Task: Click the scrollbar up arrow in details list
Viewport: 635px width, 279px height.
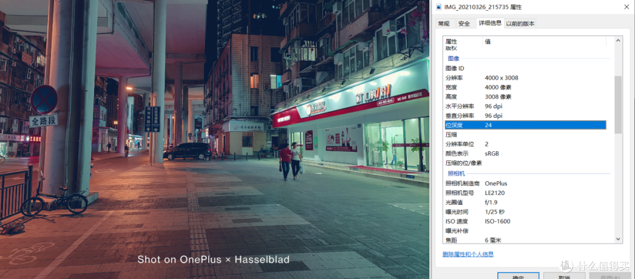Action: [619, 40]
